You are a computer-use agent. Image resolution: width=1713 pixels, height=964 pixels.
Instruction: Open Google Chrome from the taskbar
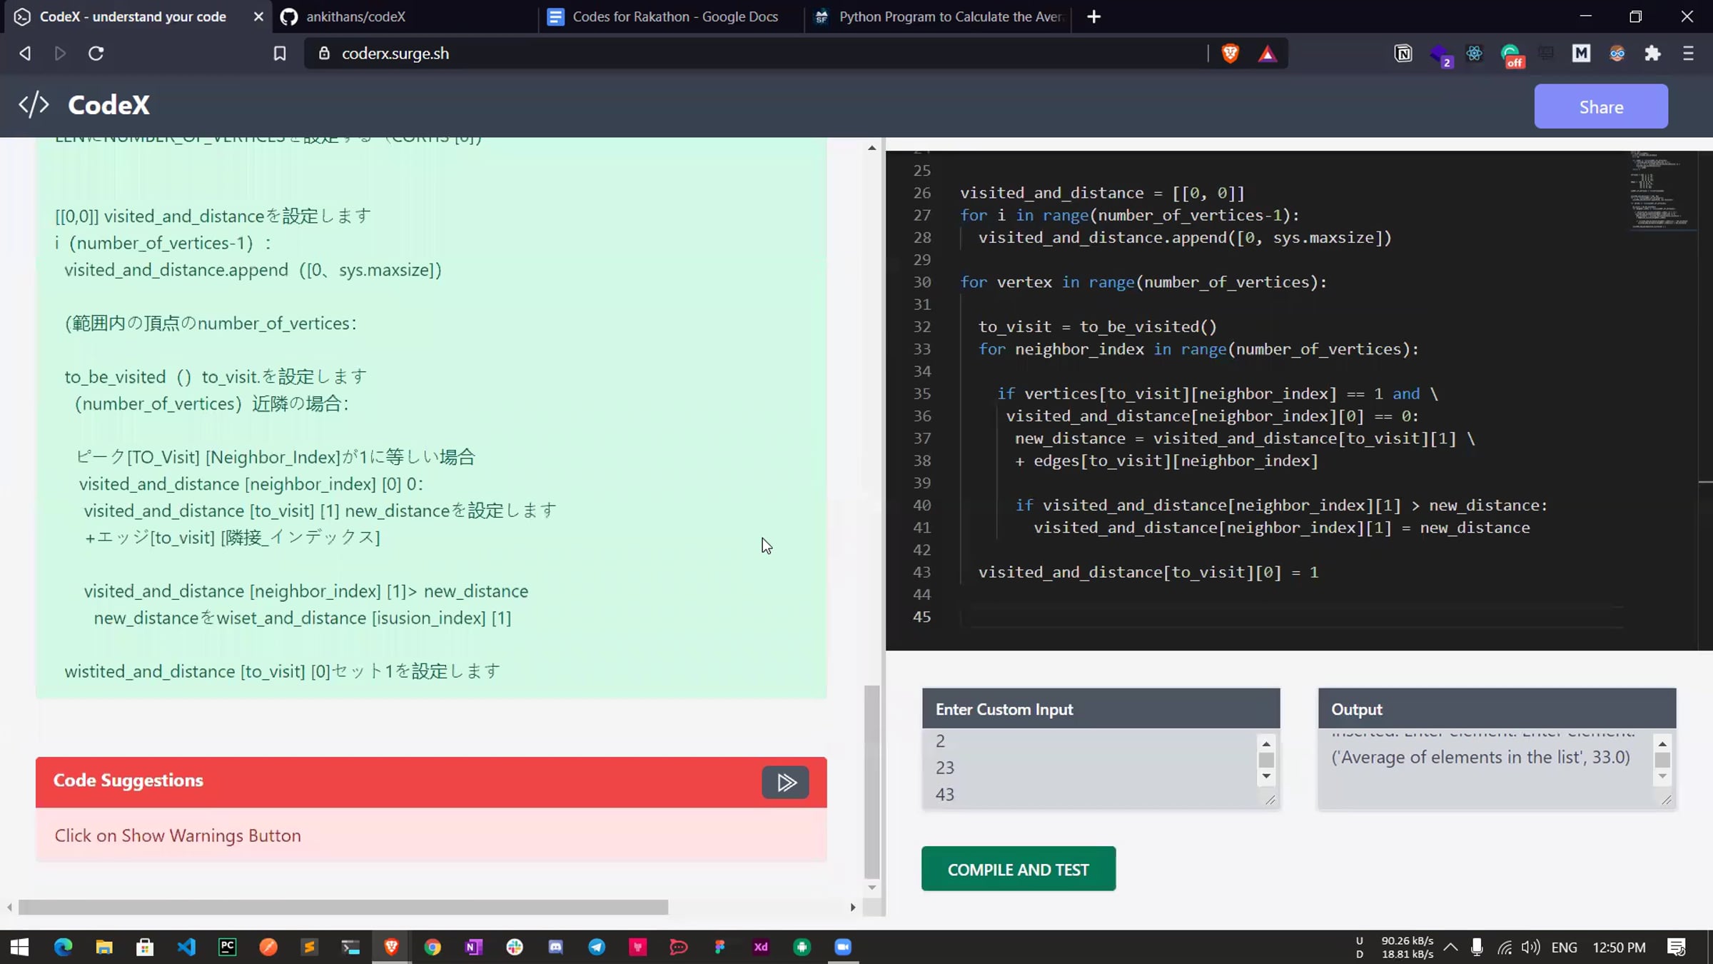[x=433, y=947]
